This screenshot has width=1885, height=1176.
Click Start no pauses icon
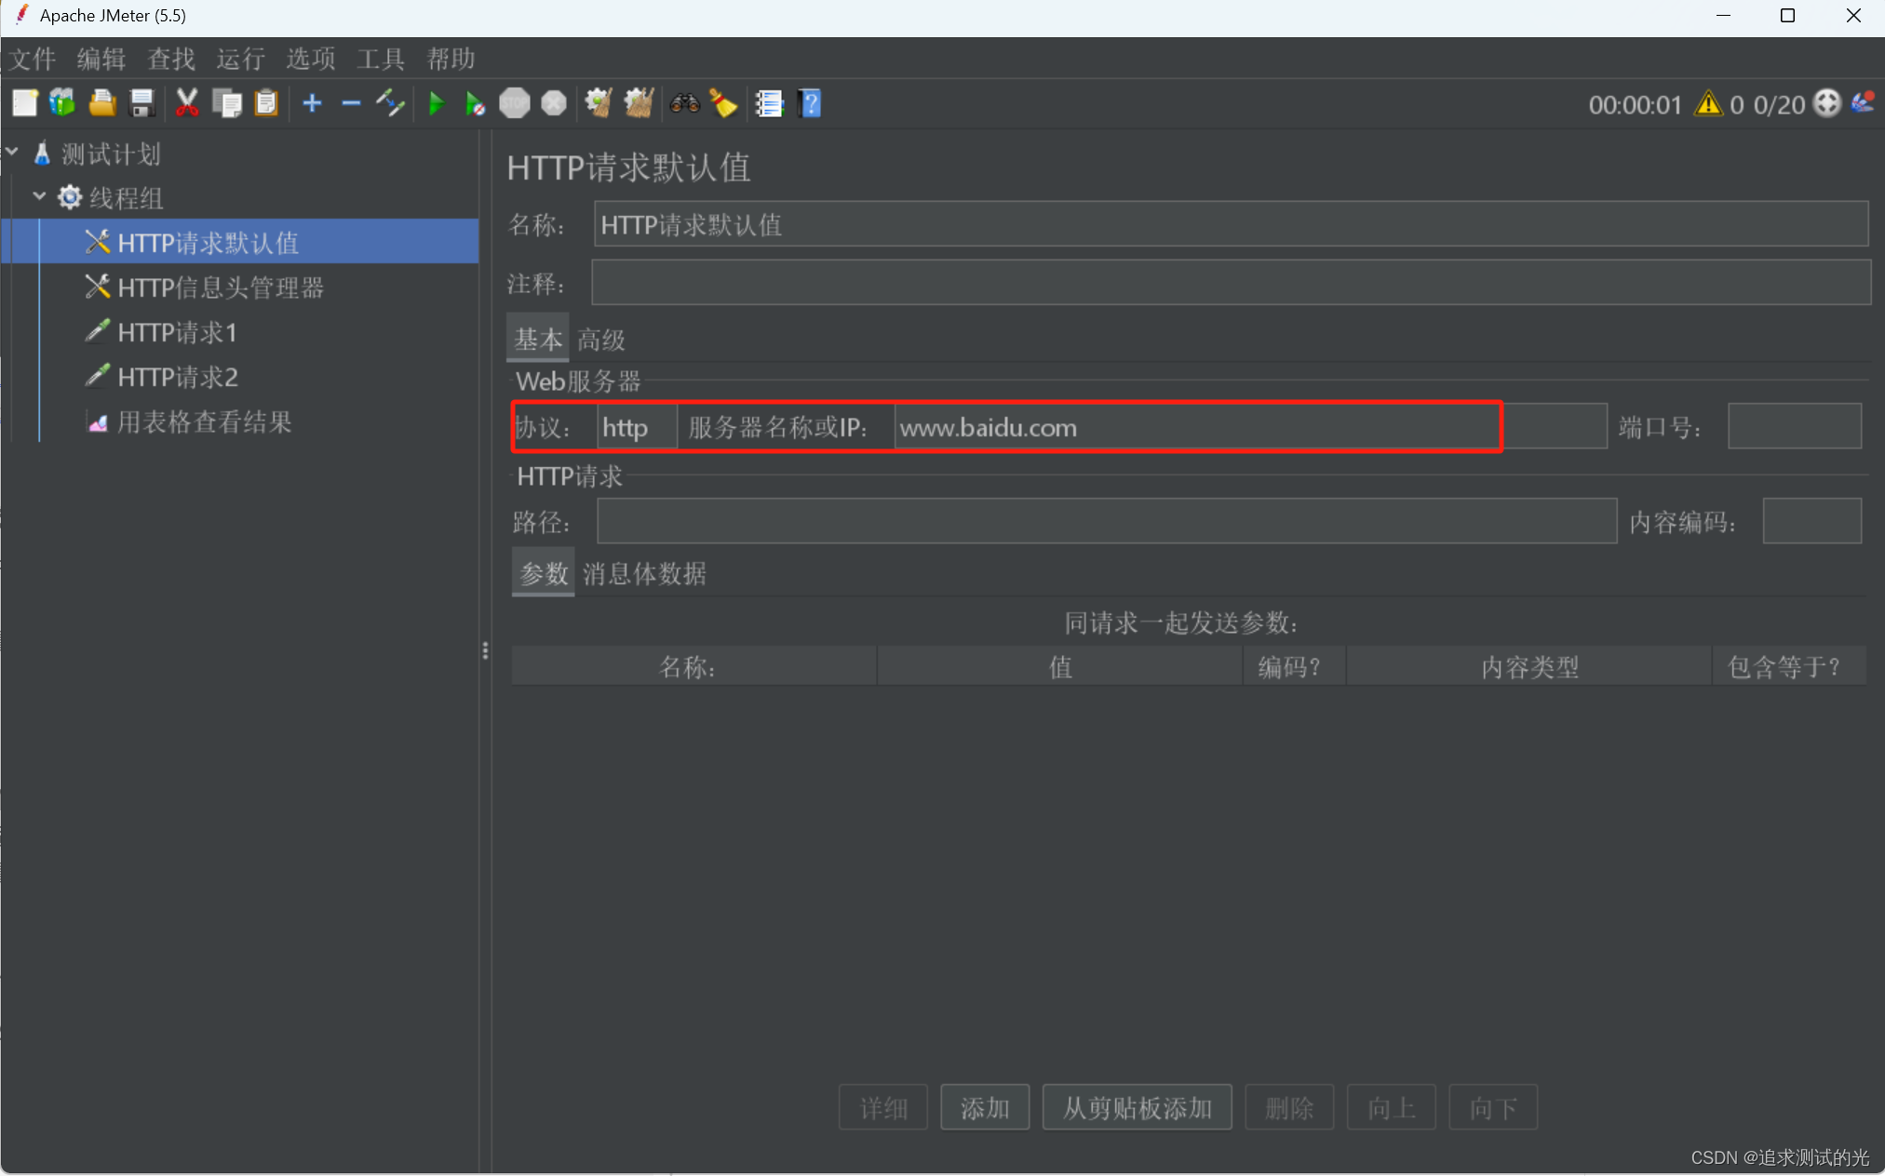pos(475,103)
